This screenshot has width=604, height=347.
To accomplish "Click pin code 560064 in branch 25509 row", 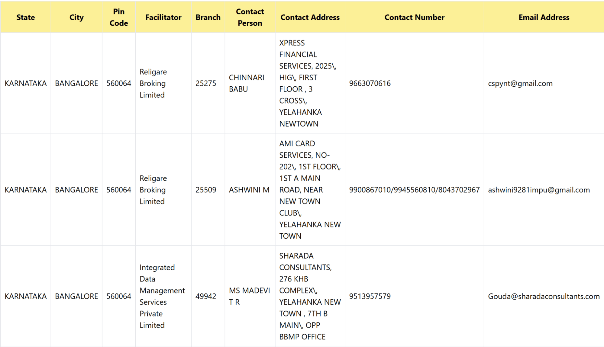I will (119, 190).
